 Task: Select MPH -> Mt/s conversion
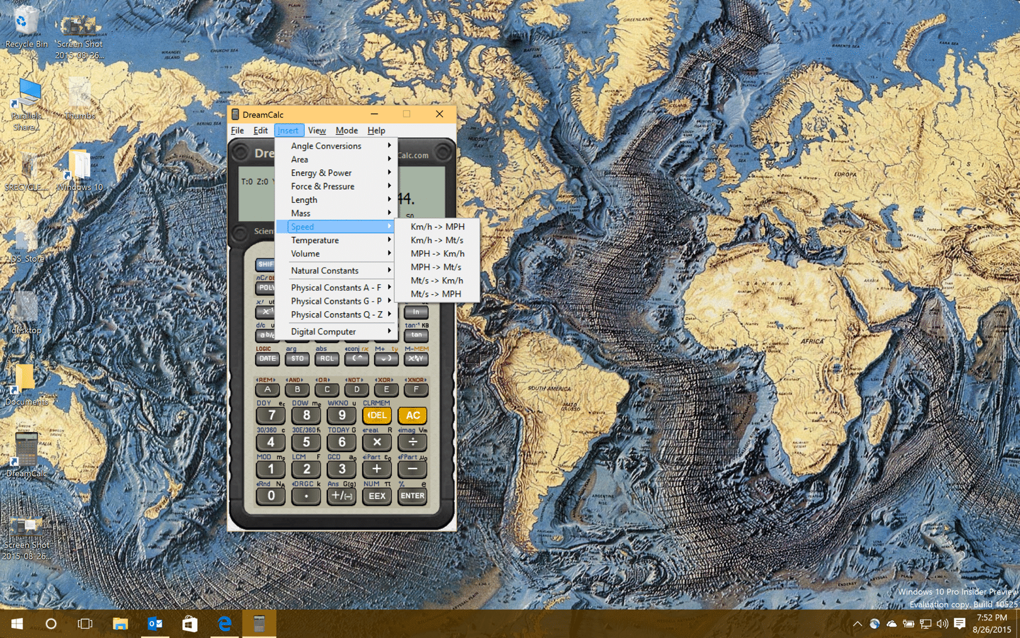pos(437,267)
